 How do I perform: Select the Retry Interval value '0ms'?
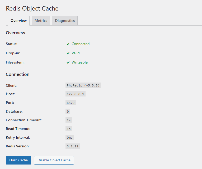pos(69,137)
